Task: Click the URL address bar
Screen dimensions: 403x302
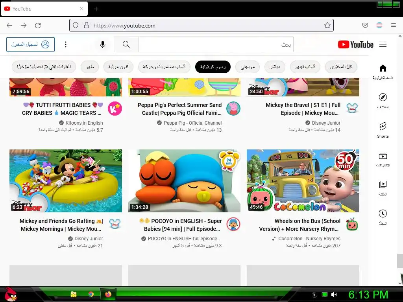Action: coord(201,26)
